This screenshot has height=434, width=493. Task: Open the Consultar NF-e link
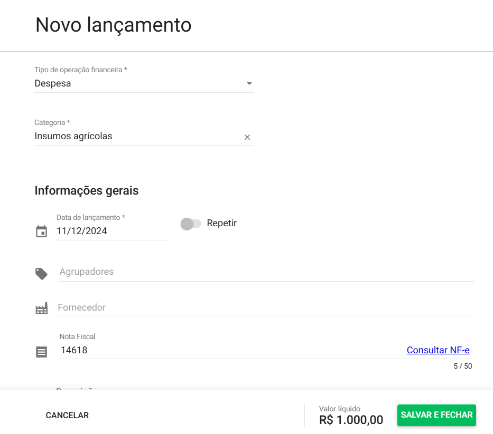[438, 350]
